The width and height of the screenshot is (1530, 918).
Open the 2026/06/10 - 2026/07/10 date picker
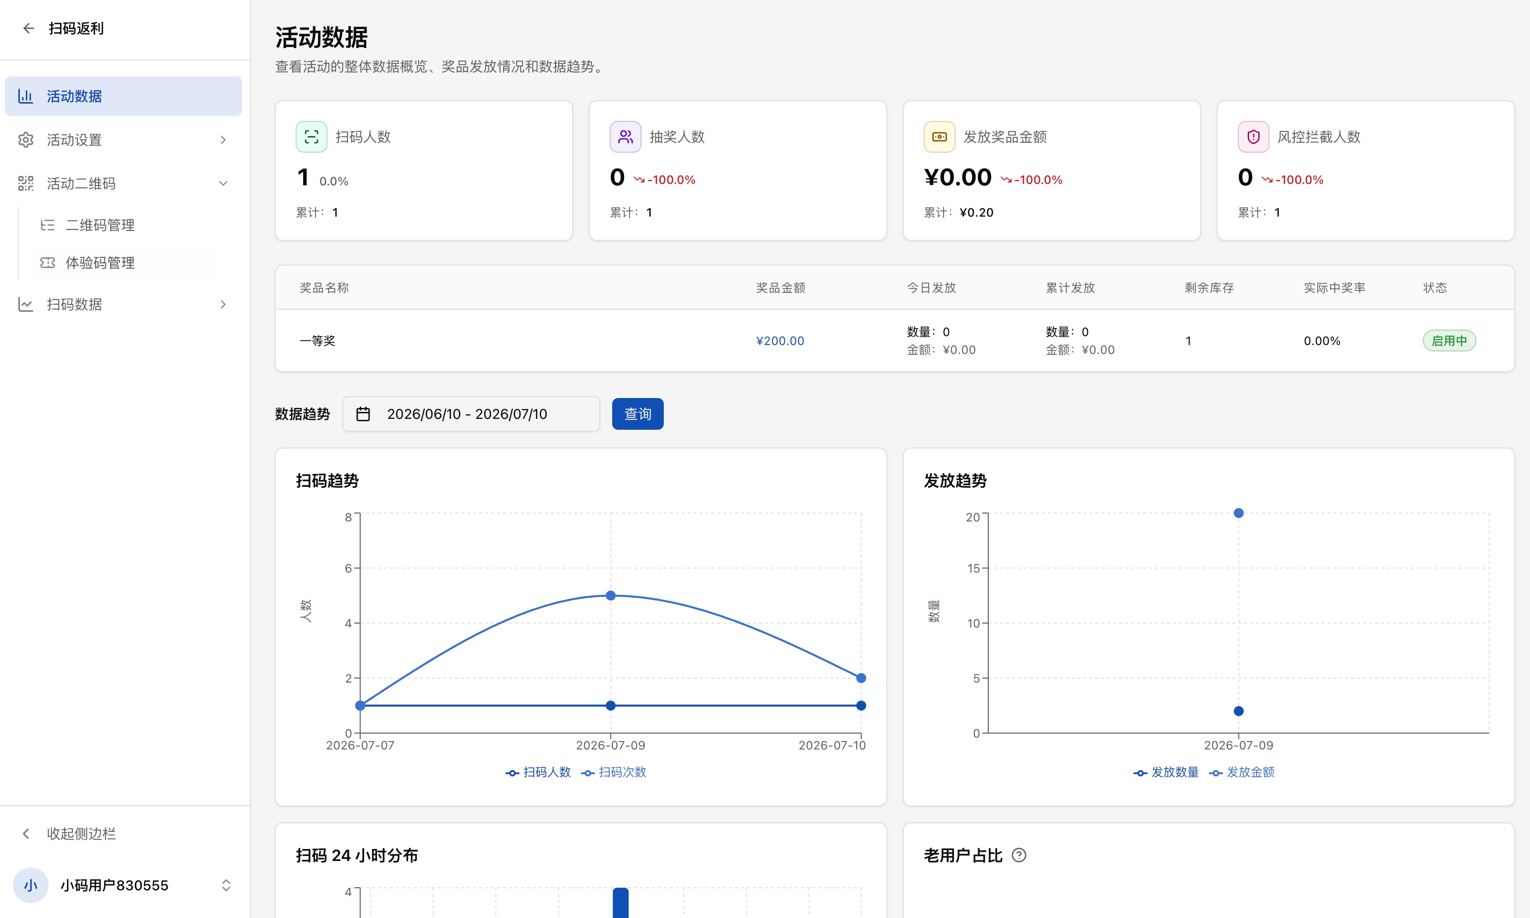471,414
